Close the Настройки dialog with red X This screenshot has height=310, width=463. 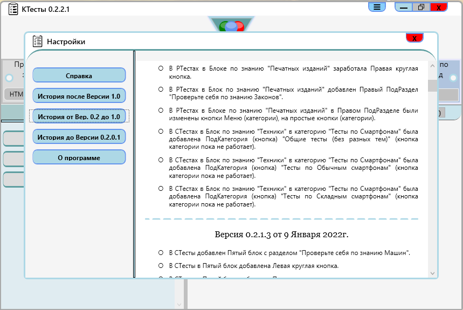(414, 38)
